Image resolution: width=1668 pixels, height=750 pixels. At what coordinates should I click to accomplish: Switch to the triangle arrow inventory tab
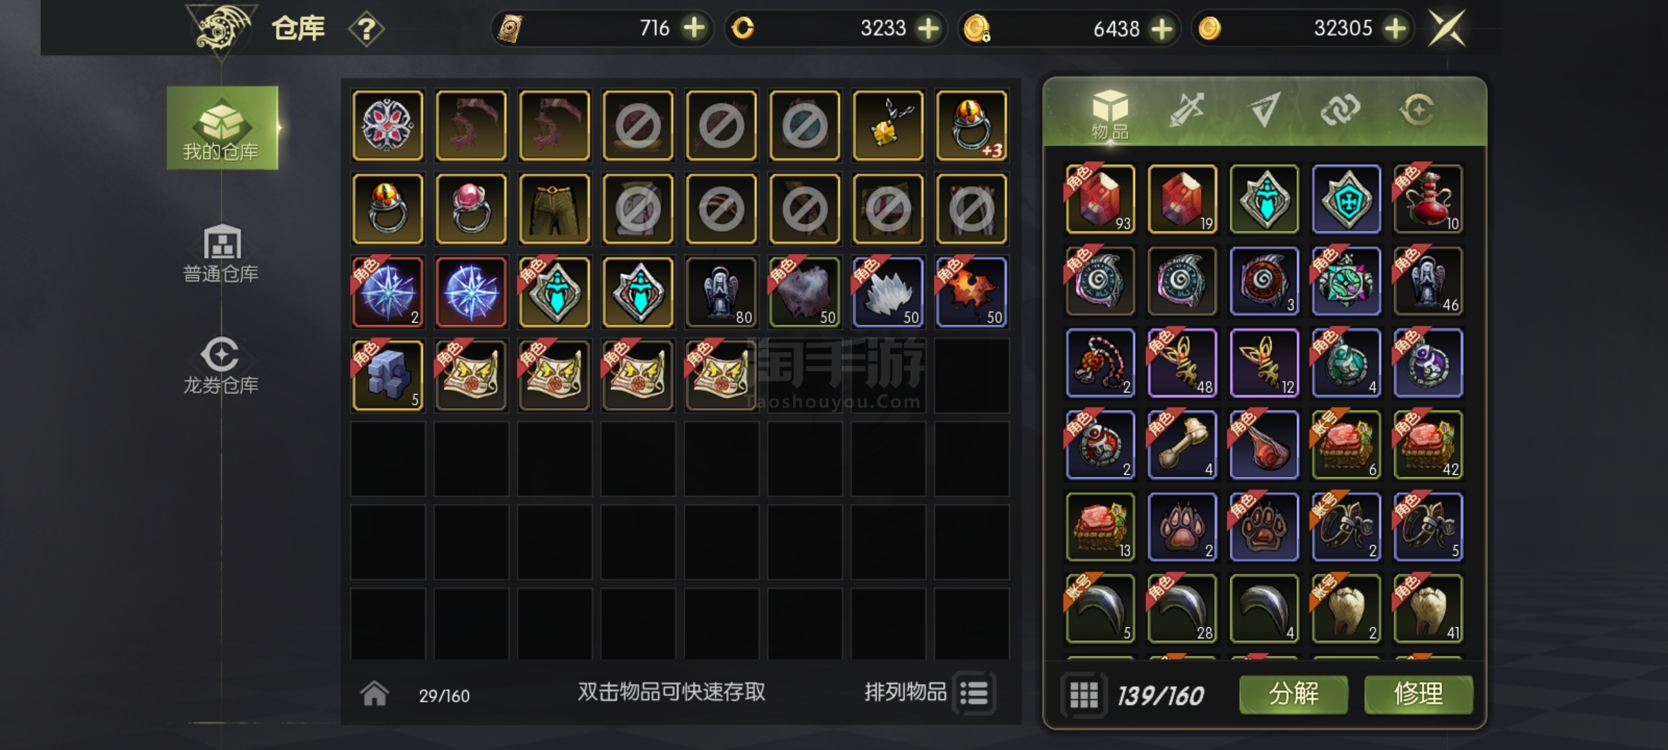click(x=1264, y=110)
